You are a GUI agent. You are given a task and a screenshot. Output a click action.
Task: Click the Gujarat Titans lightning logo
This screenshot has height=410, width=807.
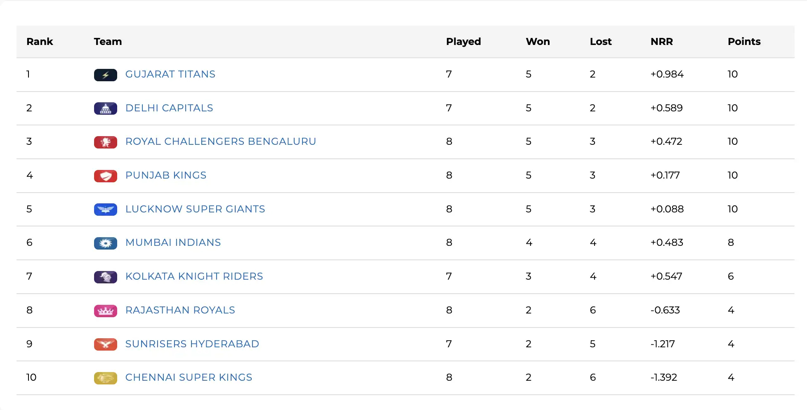(106, 75)
